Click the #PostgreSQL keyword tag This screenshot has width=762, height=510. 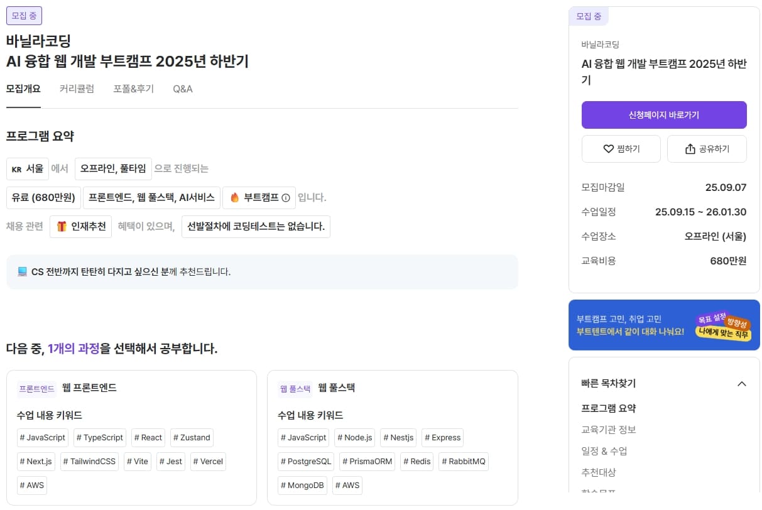tap(305, 462)
